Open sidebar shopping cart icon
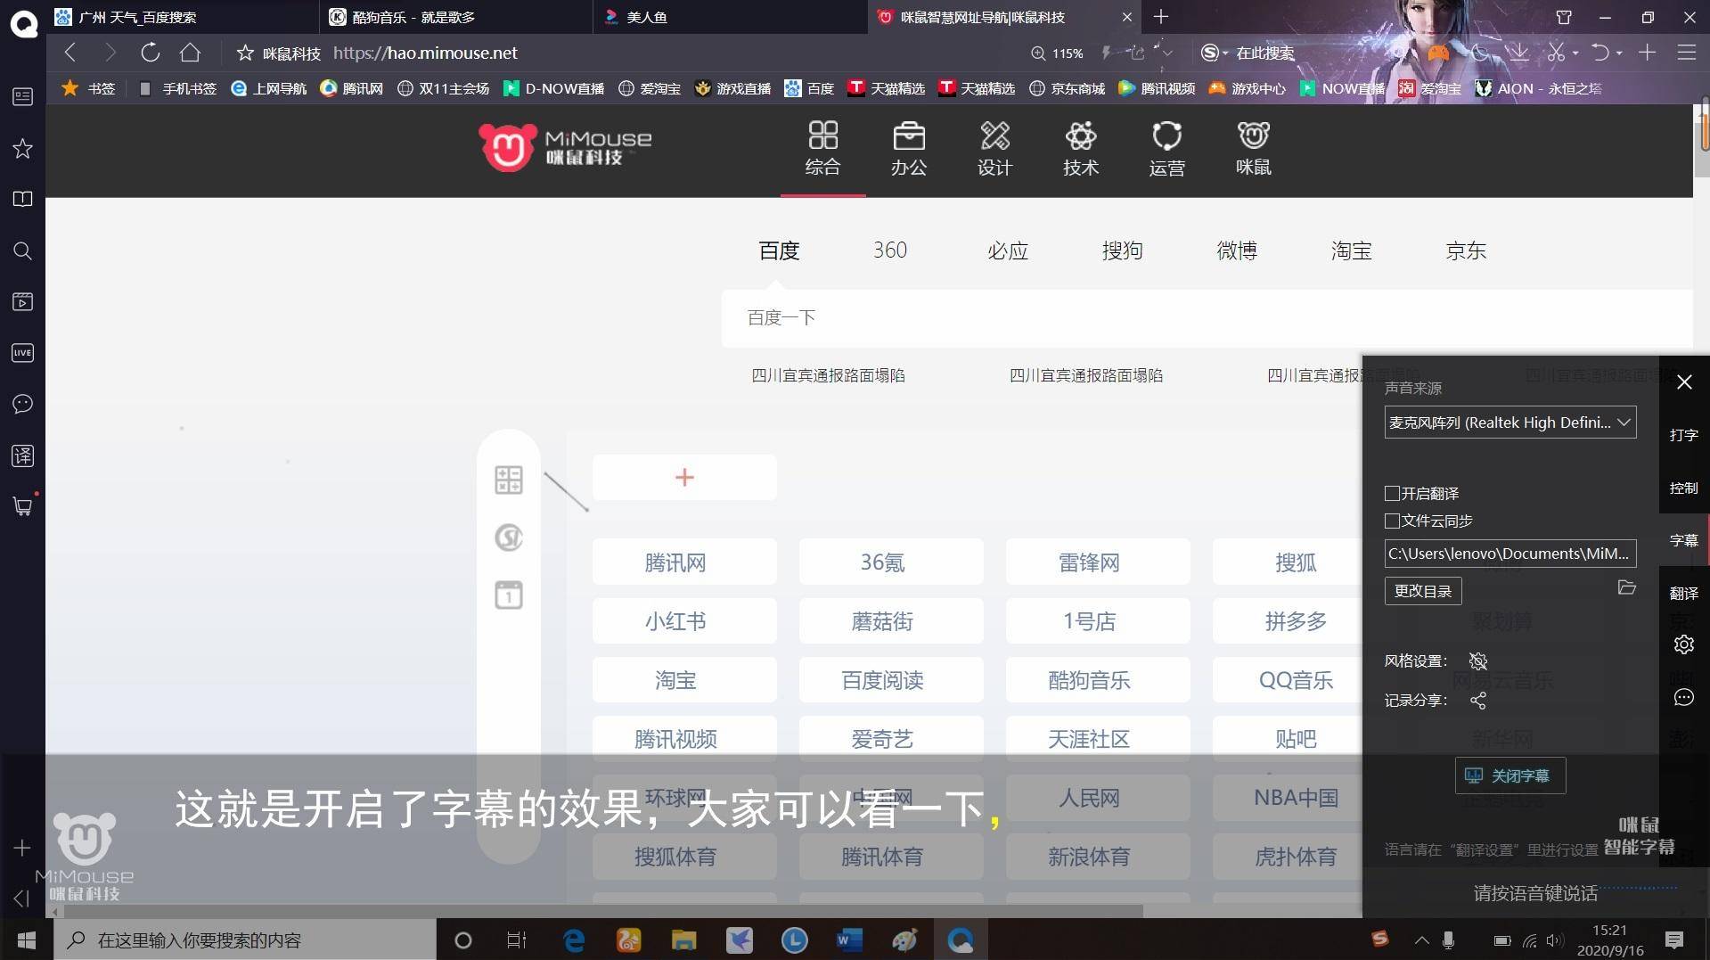The width and height of the screenshot is (1710, 960). click(22, 506)
